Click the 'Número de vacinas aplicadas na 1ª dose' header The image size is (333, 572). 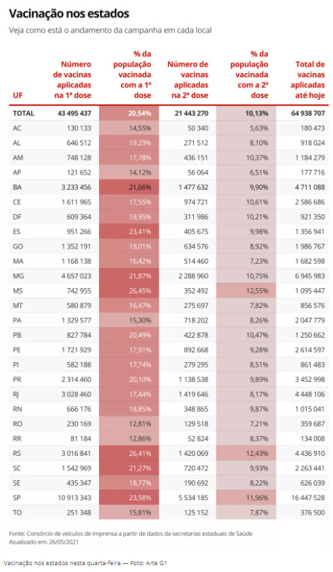coord(72,79)
